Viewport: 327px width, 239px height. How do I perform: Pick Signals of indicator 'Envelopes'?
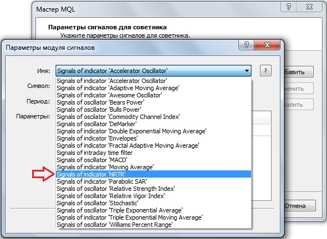[154, 138]
